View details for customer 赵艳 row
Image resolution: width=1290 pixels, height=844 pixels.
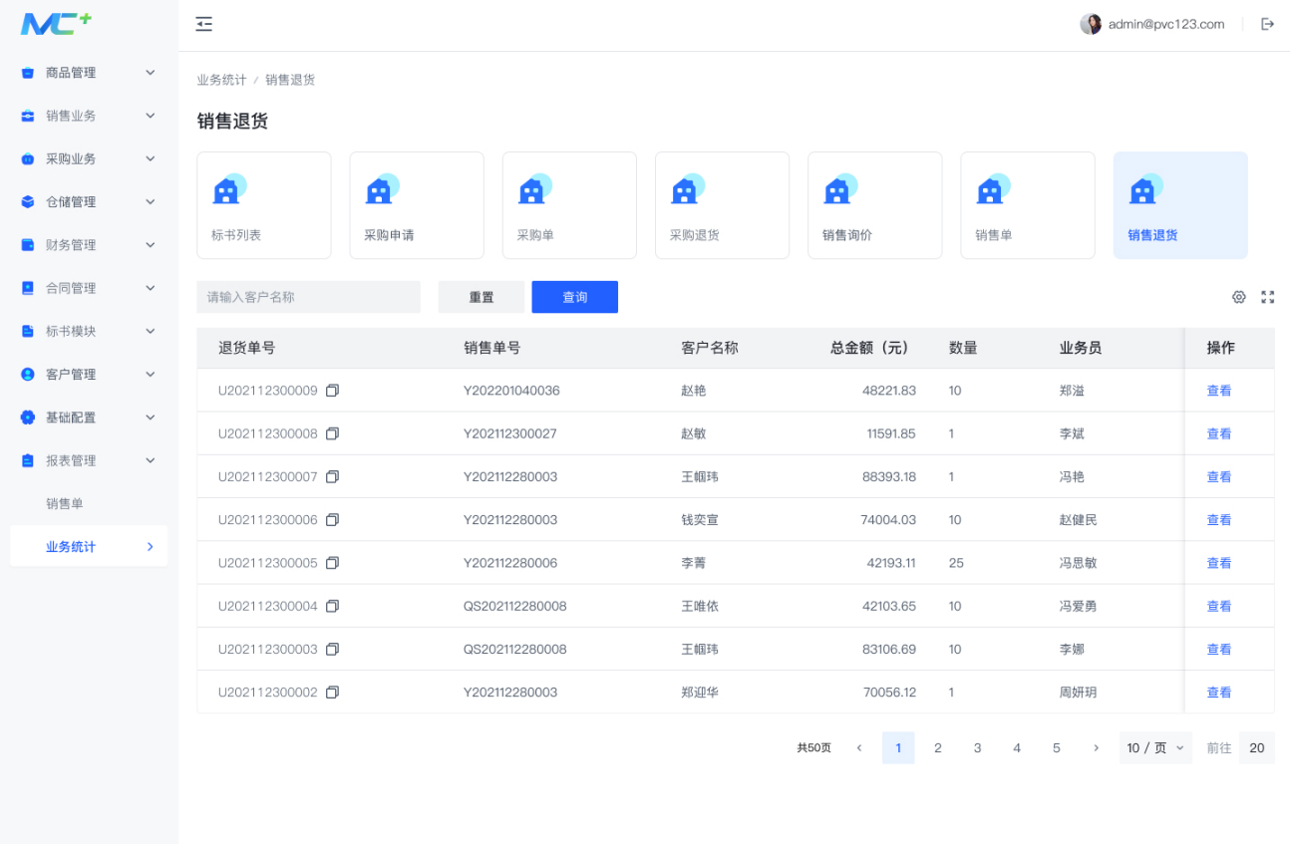(1219, 391)
